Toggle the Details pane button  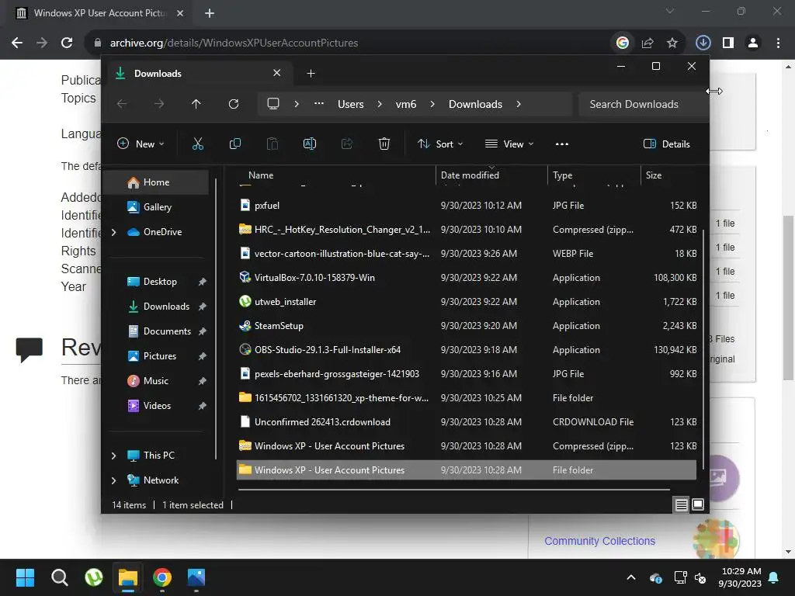click(666, 144)
